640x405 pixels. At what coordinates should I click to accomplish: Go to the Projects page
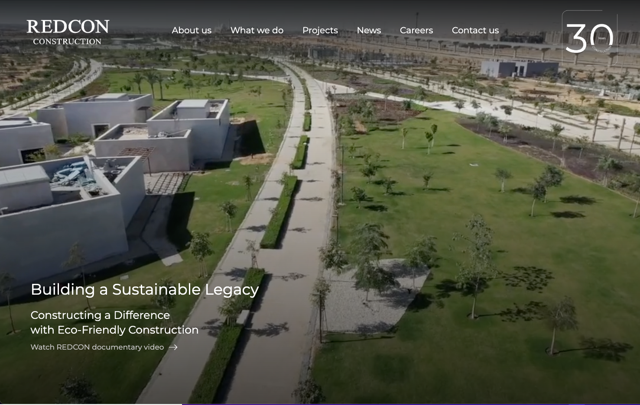click(x=320, y=30)
